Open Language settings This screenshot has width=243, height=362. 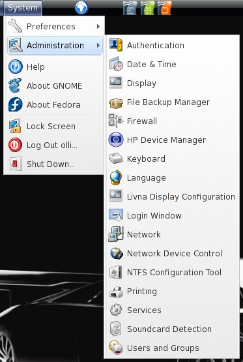coord(172,178)
